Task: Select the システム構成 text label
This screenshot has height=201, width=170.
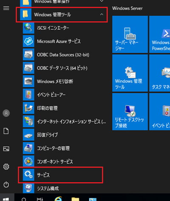Action: coord(48,188)
